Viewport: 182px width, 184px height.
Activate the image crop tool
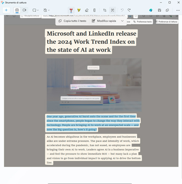105,10
